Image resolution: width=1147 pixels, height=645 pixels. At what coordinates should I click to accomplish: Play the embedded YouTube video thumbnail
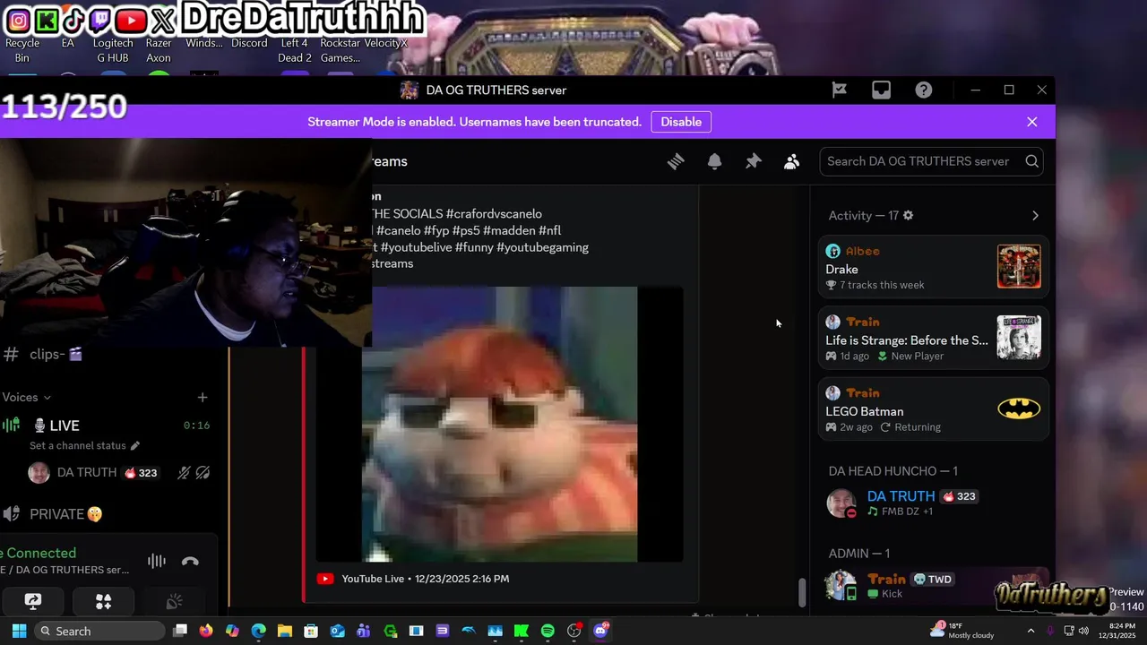coord(499,424)
